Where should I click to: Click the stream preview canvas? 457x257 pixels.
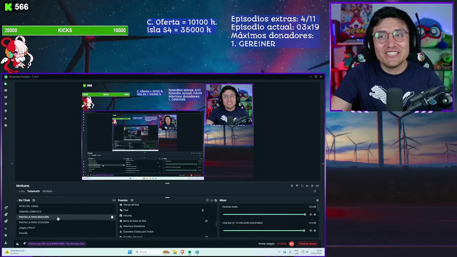point(167,132)
